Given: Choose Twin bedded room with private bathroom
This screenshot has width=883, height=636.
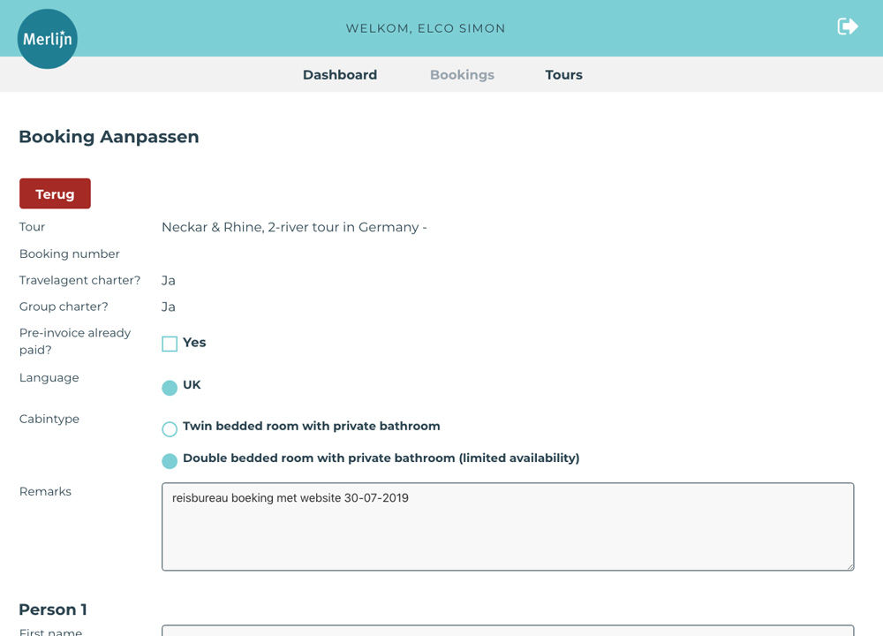Looking at the screenshot, I should click(170, 428).
